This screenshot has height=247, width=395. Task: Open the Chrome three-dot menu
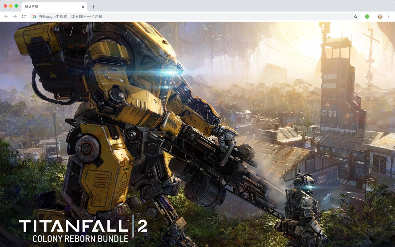(389, 16)
